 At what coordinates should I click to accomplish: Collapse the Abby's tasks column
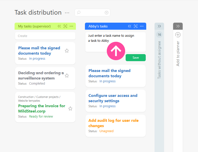[x=130, y=26]
